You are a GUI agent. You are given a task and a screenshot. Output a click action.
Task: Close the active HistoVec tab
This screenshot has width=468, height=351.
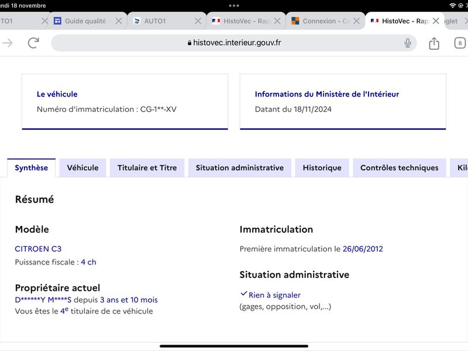pos(436,21)
